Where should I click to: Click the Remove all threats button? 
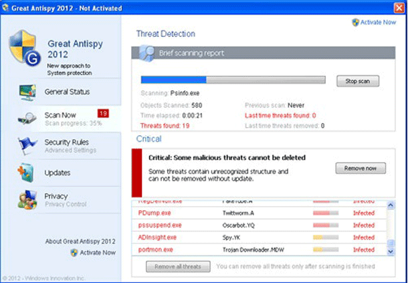pyautogui.click(x=177, y=266)
